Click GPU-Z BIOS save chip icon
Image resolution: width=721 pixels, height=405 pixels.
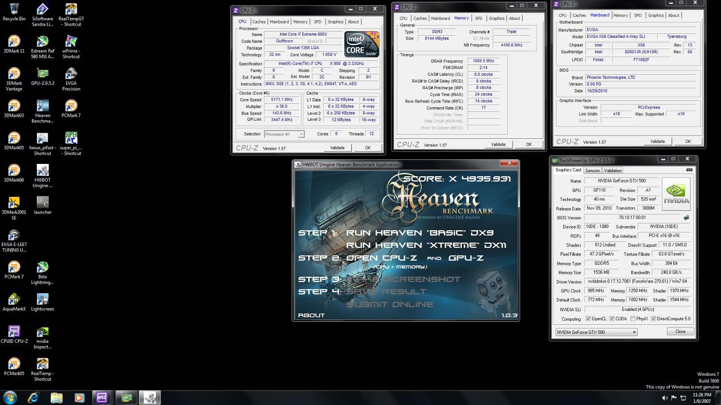pos(686,218)
